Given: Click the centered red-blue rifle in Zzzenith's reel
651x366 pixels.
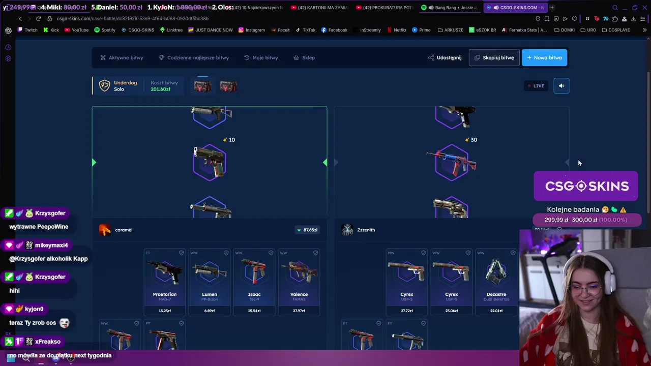Looking at the screenshot, I should tap(452, 162).
